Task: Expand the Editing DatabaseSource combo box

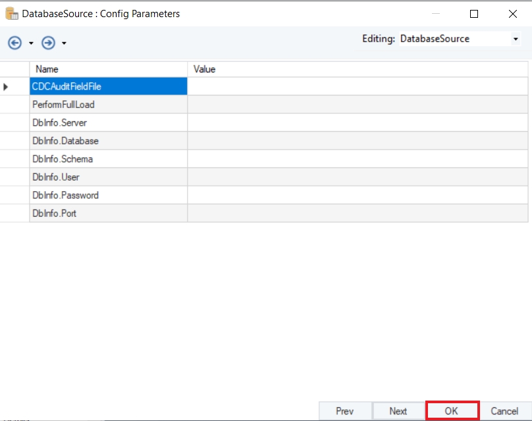Action: click(x=516, y=39)
